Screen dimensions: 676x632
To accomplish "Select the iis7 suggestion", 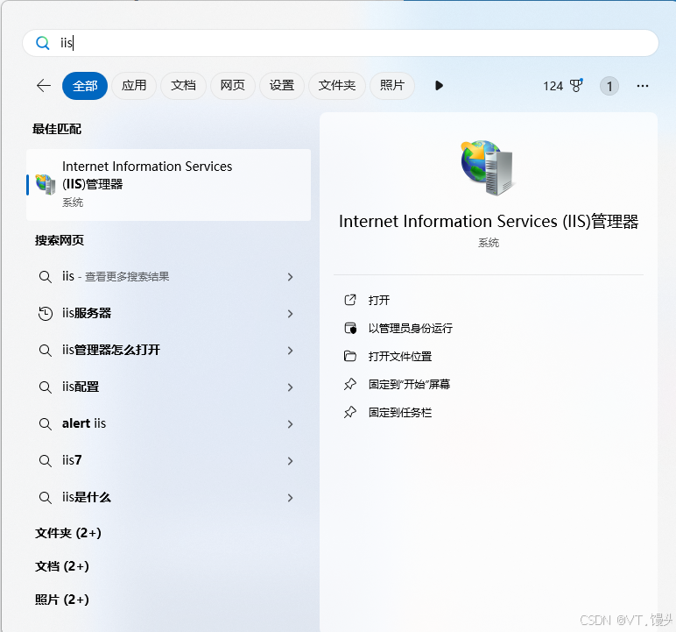I will pos(169,460).
